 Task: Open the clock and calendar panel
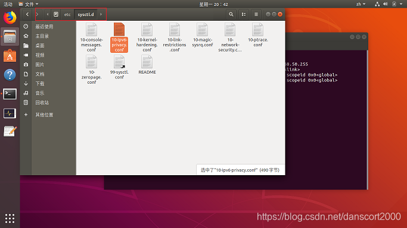point(213,4)
